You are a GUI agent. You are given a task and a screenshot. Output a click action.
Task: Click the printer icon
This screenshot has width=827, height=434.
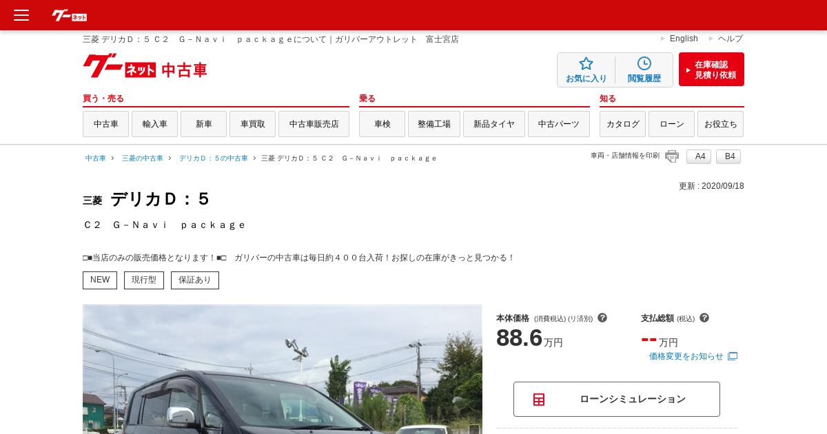click(672, 156)
